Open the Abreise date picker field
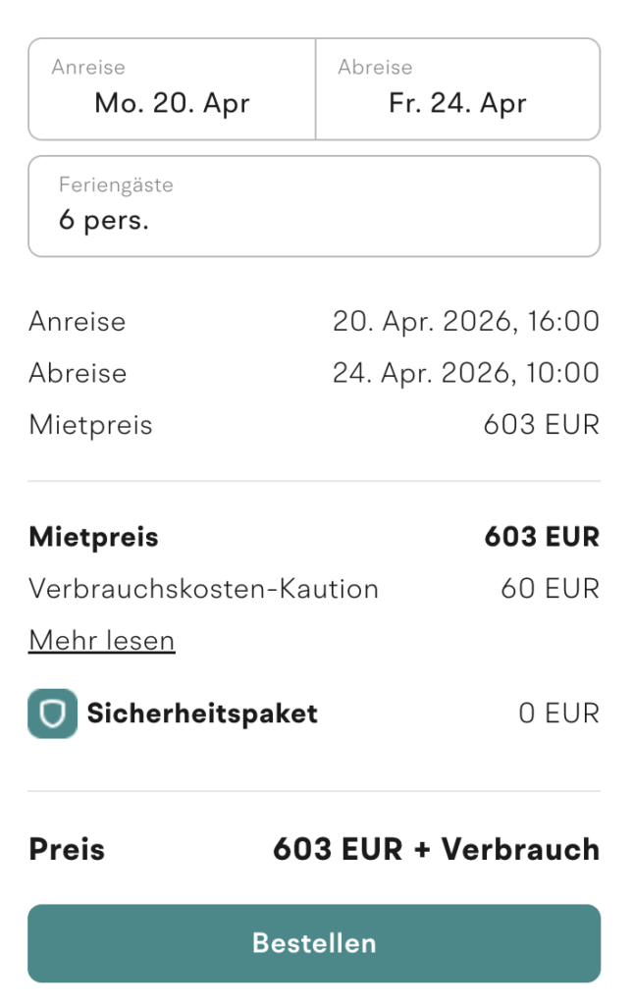This screenshot has height=1005, width=633. pos(457,89)
